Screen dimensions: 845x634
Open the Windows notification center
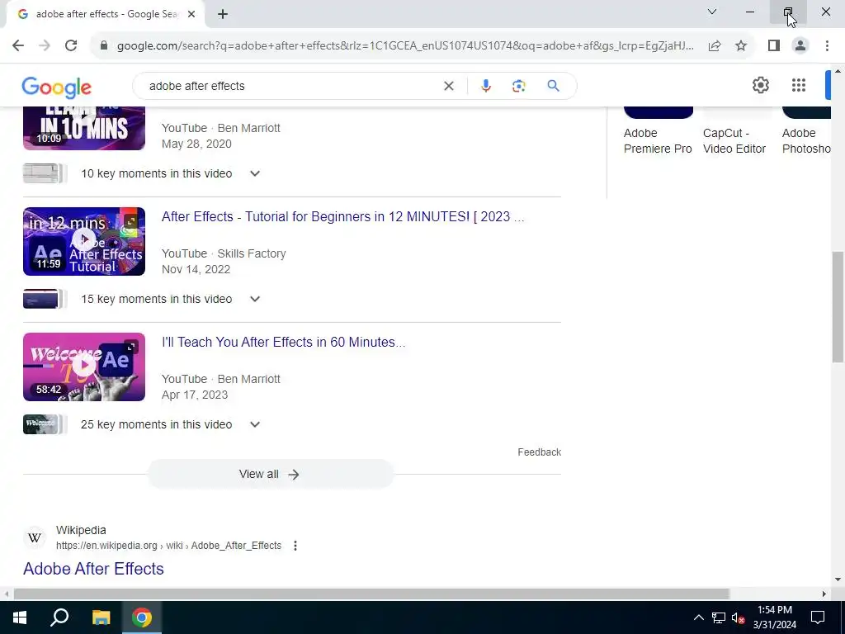tap(818, 617)
